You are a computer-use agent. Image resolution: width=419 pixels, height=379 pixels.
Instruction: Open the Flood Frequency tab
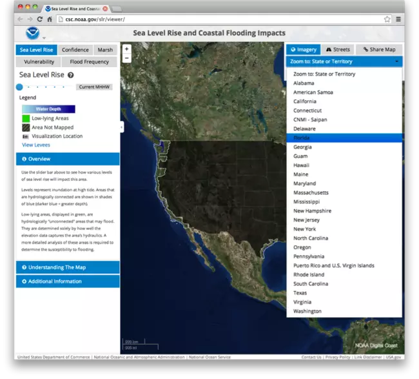pyautogui.click(x=89, y=62)
